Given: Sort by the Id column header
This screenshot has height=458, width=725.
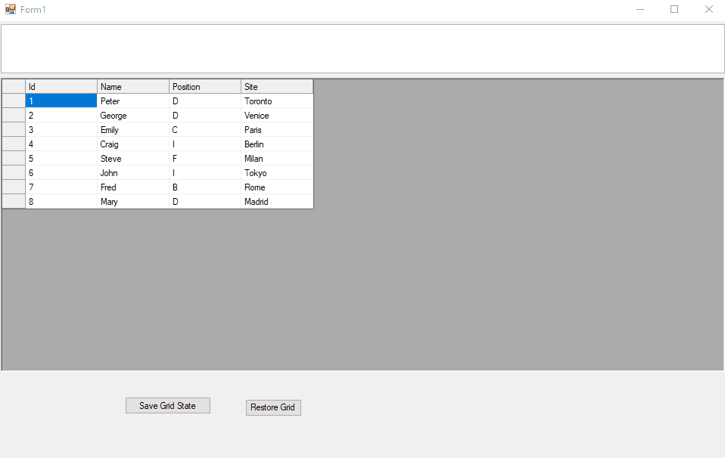Looking at the screenshot, I should 61,86.
